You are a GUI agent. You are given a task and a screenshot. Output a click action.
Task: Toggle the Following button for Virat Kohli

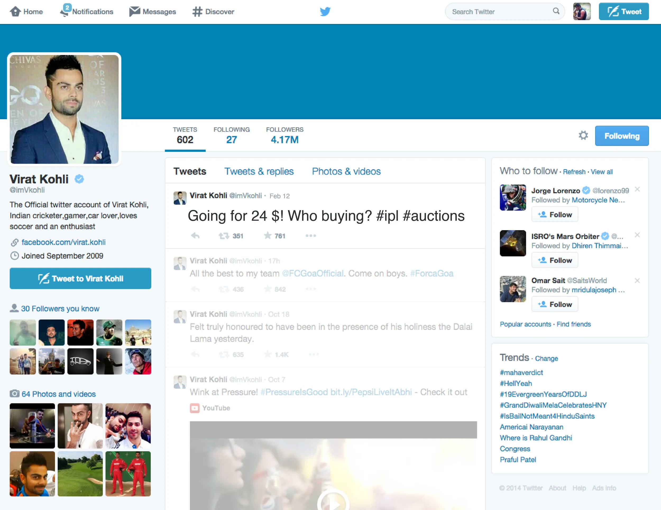pos(621,136)
